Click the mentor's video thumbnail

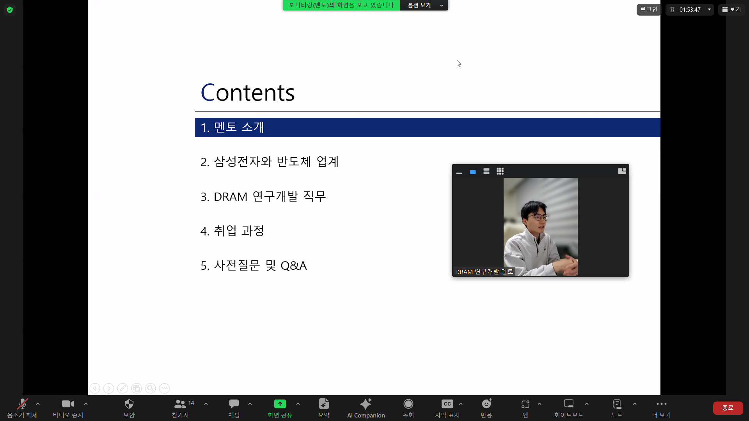[x=540, y=227]
